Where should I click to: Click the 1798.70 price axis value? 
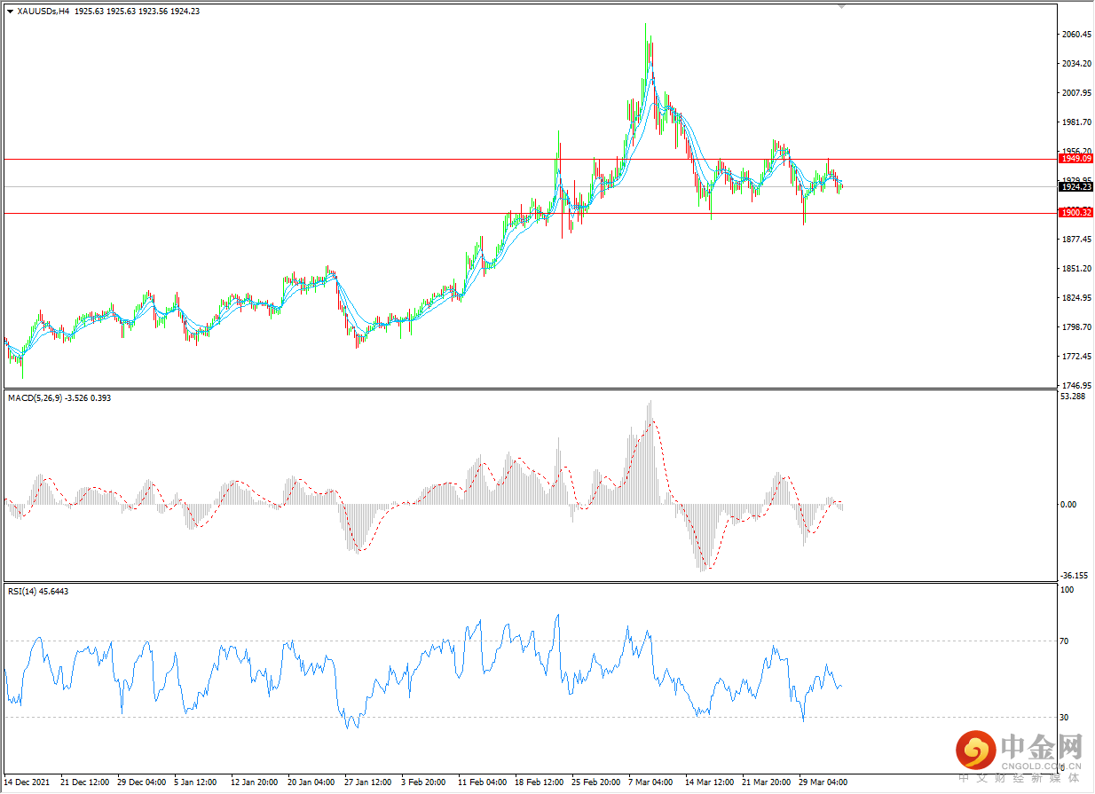1077,327
